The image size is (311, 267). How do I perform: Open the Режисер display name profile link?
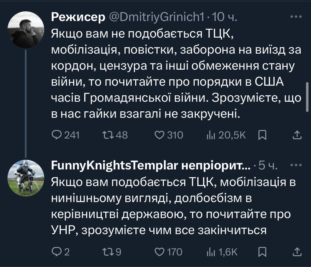pos(78,17)
